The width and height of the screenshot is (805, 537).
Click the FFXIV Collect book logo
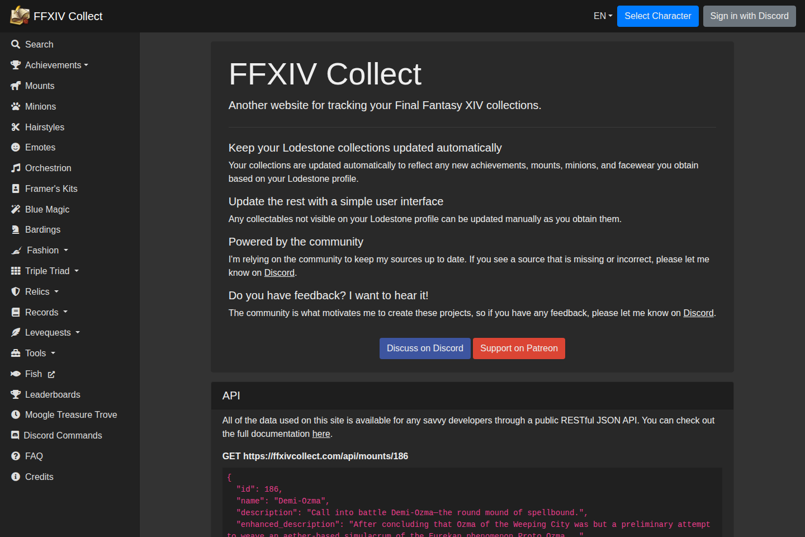[x=18, y=16]
